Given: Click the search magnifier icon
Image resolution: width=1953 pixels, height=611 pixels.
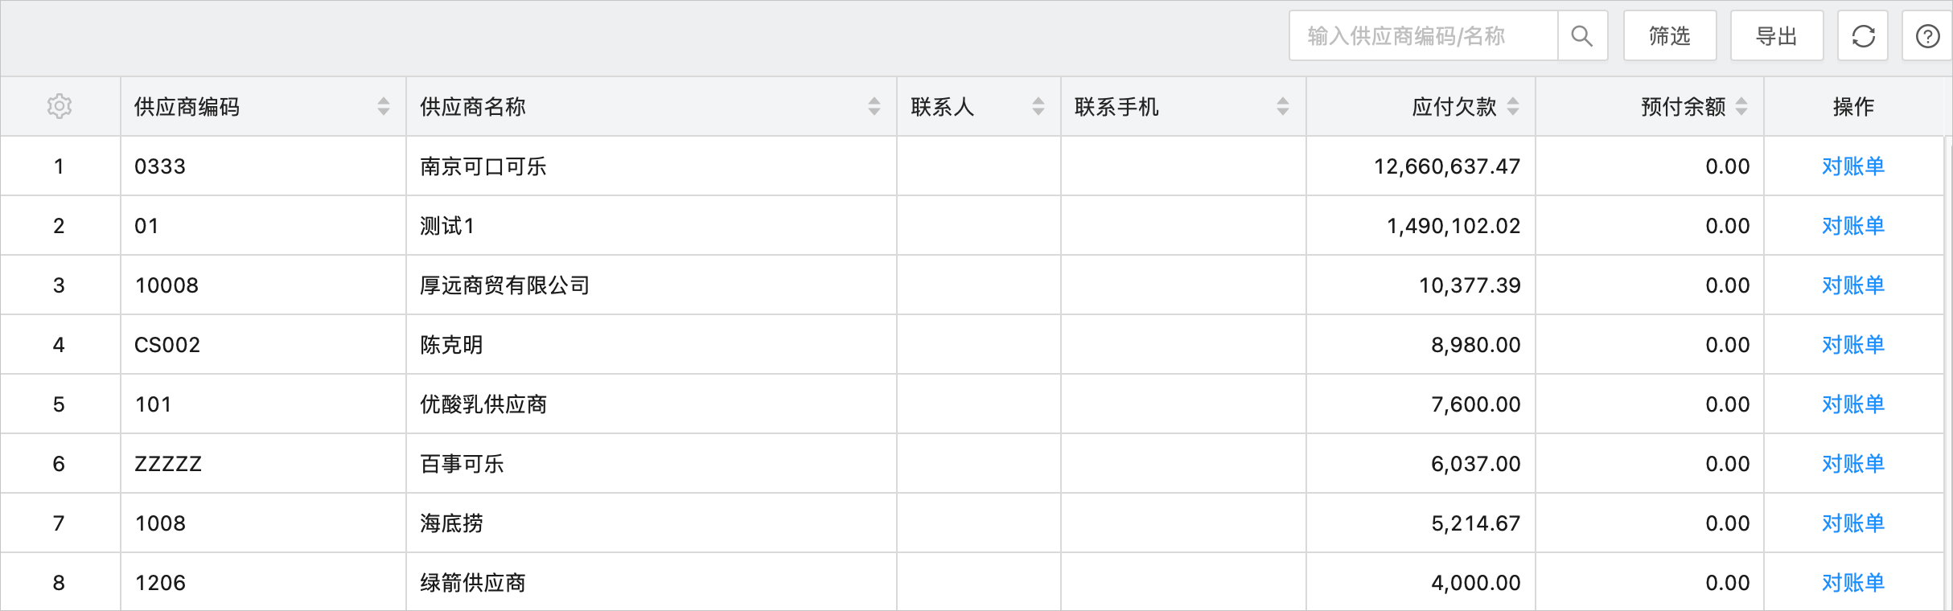Looking at the screenshot, I should tap(1581, 36).
